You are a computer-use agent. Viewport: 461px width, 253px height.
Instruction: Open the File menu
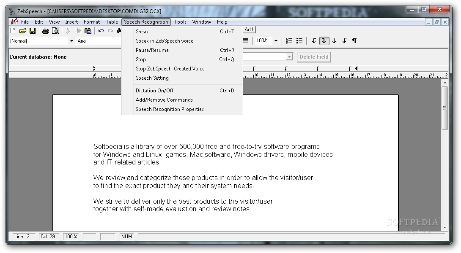[x=25, y=22]
